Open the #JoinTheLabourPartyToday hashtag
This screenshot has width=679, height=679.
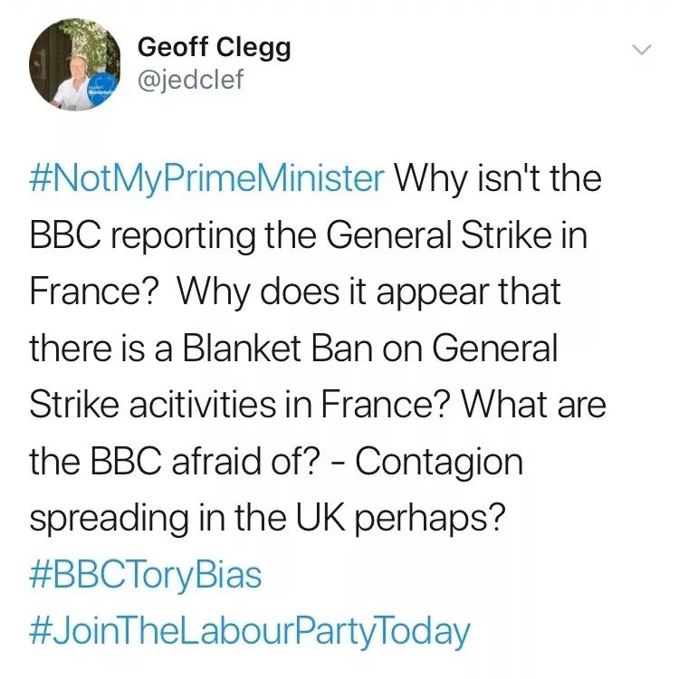(250, 632)
